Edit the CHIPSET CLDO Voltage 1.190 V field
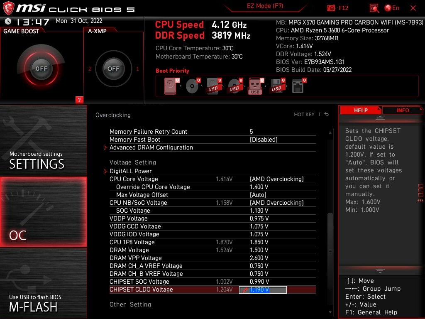This screenshot has width=425, height=319. click(263, 290)
